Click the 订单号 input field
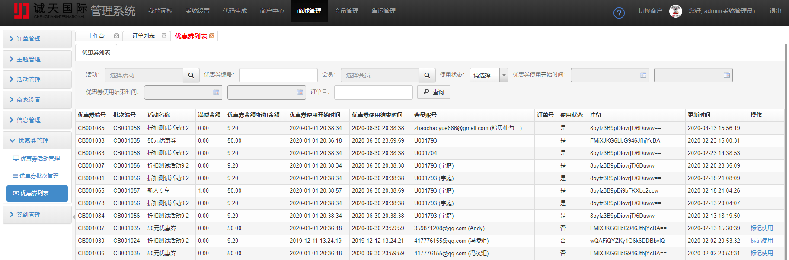The height and width of the screenshot is (260, 789). (374, 92)
